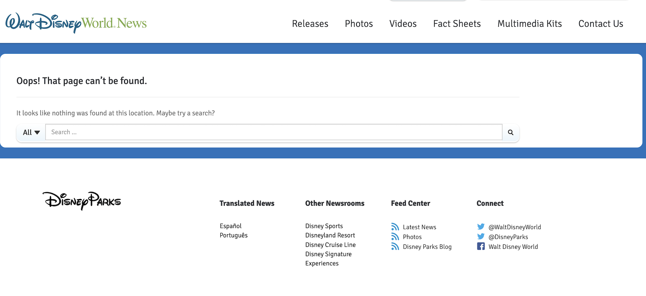Open the Disneyland Resort newsroom link
Screen dimensions: 646x296
[x=330, y=235]
